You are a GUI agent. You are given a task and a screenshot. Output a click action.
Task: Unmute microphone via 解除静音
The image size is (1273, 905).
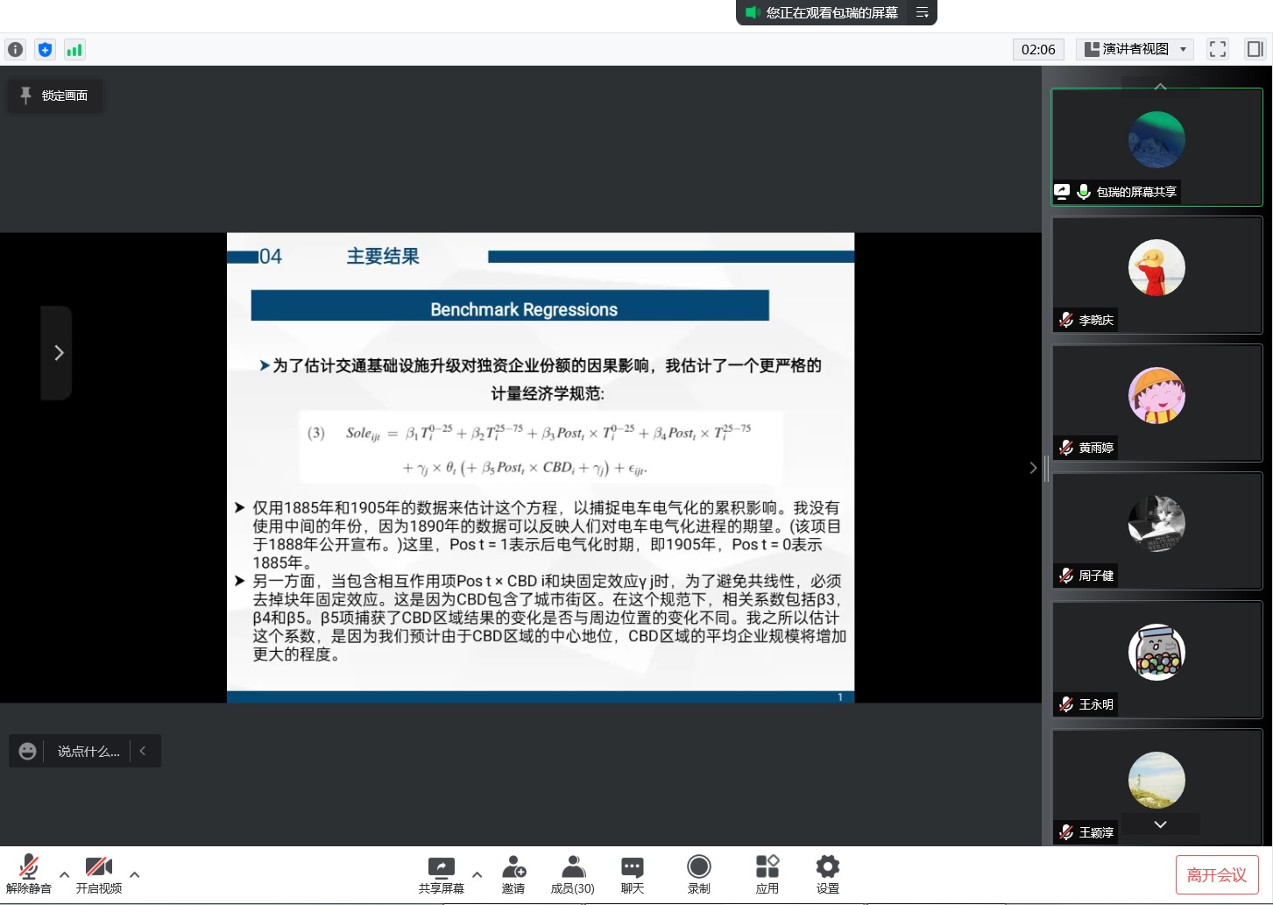(x=28, y=874)
